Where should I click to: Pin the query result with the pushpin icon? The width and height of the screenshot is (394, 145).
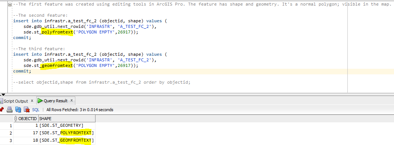[x=1, y=109]
